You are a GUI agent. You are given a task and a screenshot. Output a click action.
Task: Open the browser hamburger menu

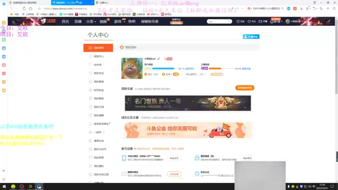pos(334,8)
